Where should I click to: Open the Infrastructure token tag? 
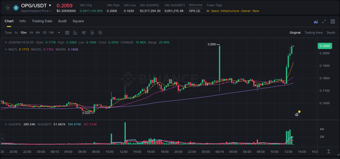[x=230, y=11]
